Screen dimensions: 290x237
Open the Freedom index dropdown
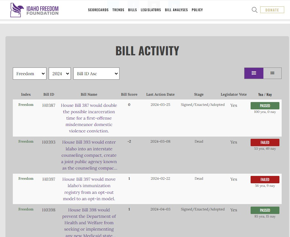(x=29, y=74)
